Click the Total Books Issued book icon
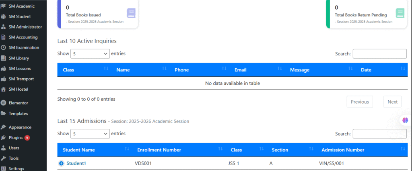412x171 pixels. coord(131,13)
